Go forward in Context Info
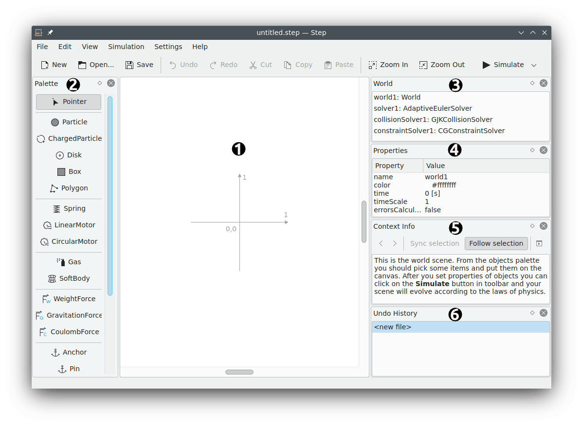 [x=395, y=243]
